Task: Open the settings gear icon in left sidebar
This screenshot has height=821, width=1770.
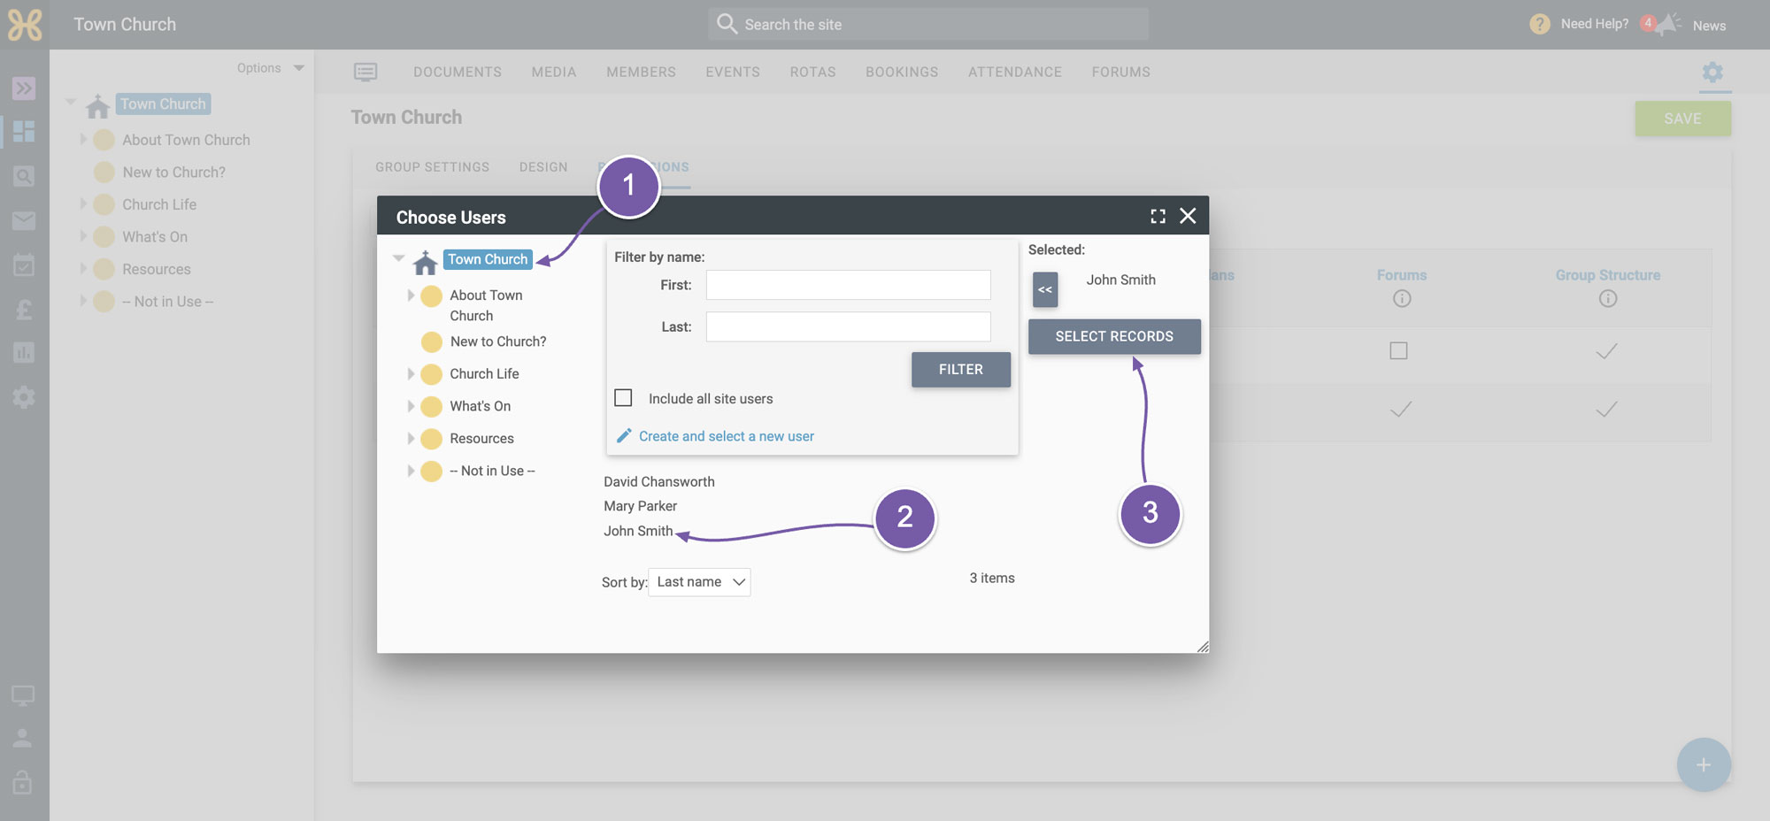Action: click(x=24, y=397)
